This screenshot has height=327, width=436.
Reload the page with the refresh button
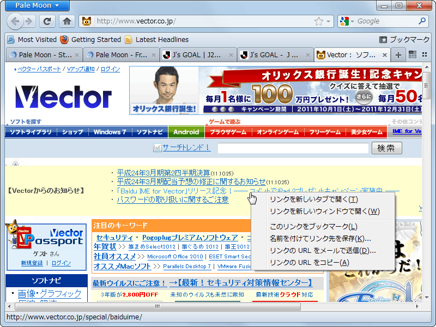pyautogui.click(x=47, y=21)
